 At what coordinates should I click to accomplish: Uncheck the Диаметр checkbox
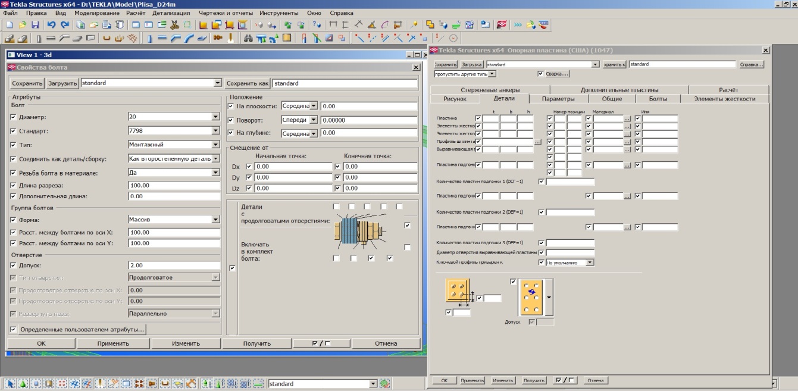click(x=14, y=117)
